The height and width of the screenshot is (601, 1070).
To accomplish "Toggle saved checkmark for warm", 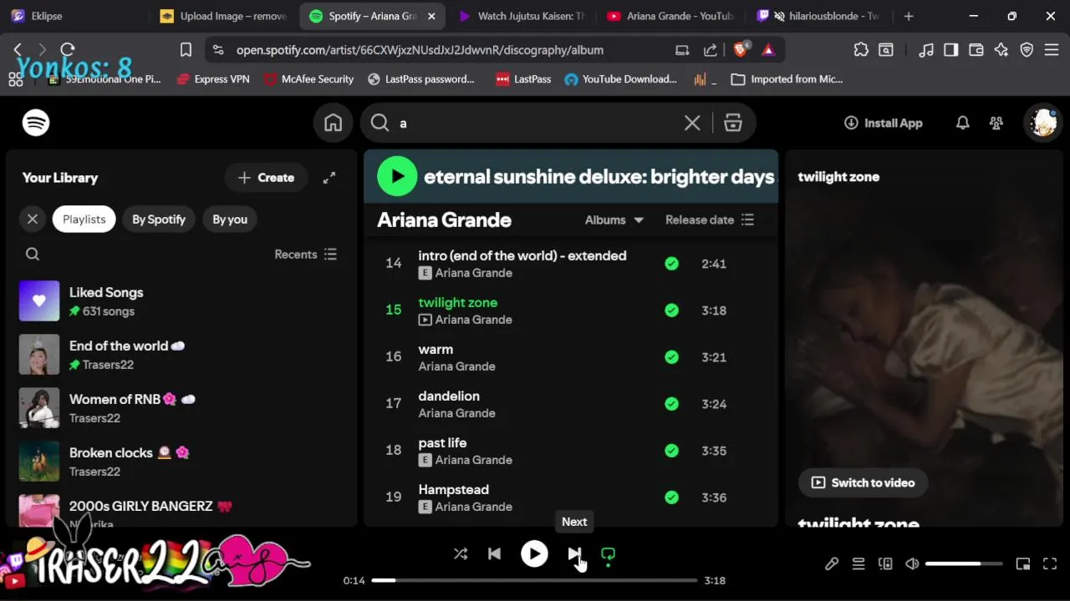I will coord(671,356).
